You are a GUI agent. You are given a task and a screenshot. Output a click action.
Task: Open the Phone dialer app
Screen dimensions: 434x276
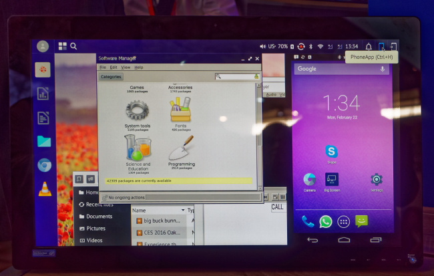click(307, 221)
